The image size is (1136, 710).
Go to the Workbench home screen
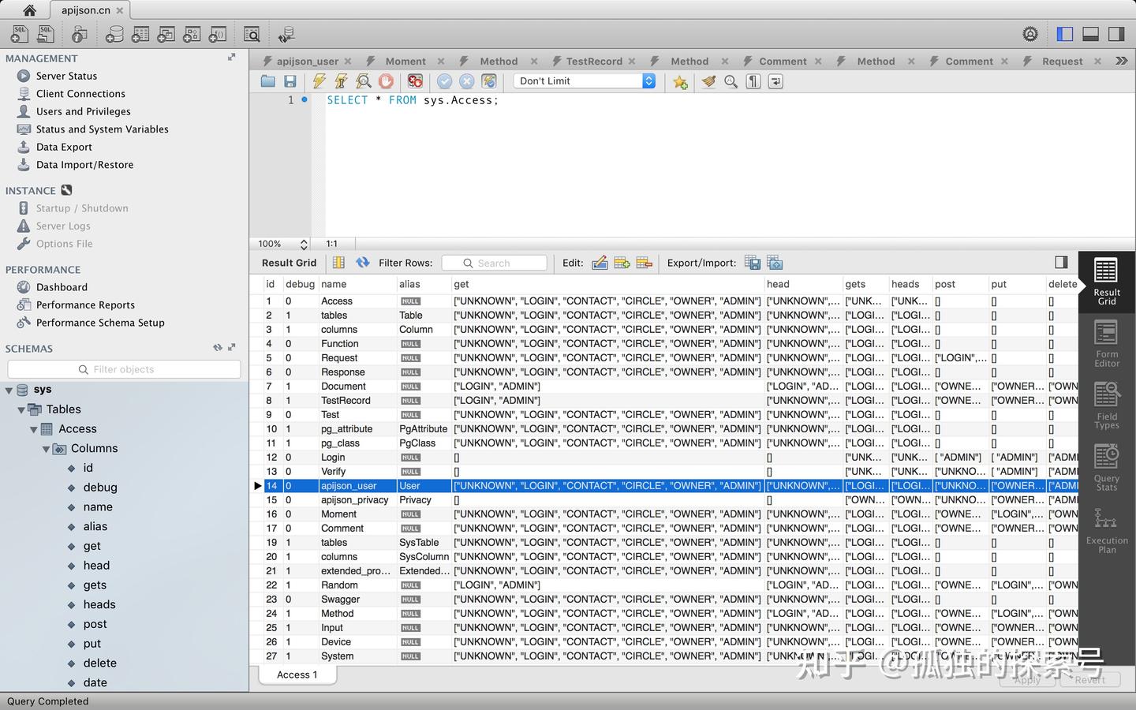pyautogui.click(x=29, y=10)
